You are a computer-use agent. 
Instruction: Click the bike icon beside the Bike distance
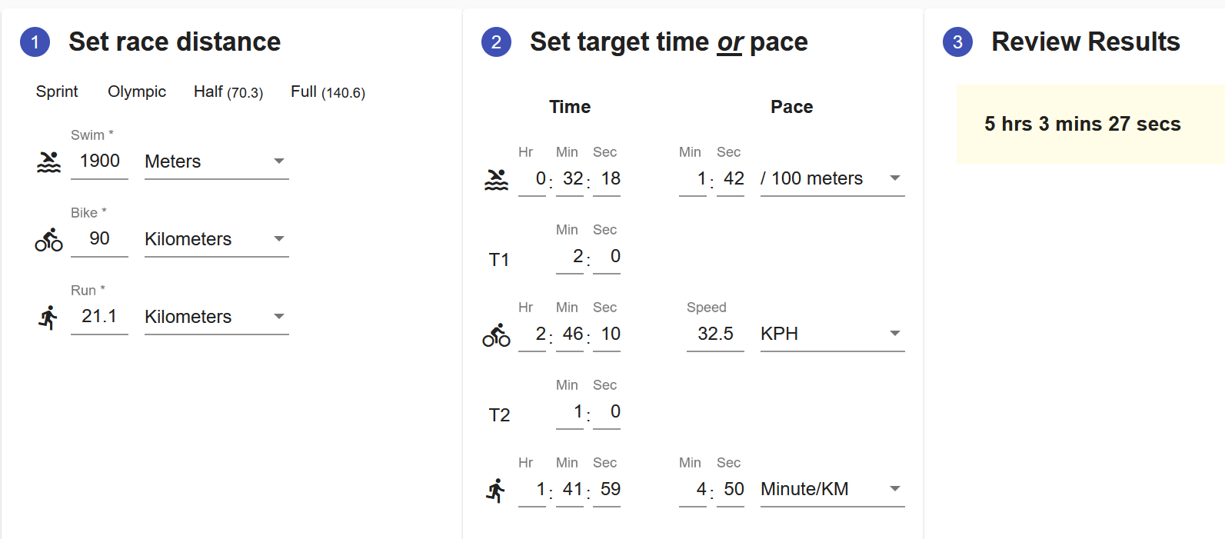(48, 240)
